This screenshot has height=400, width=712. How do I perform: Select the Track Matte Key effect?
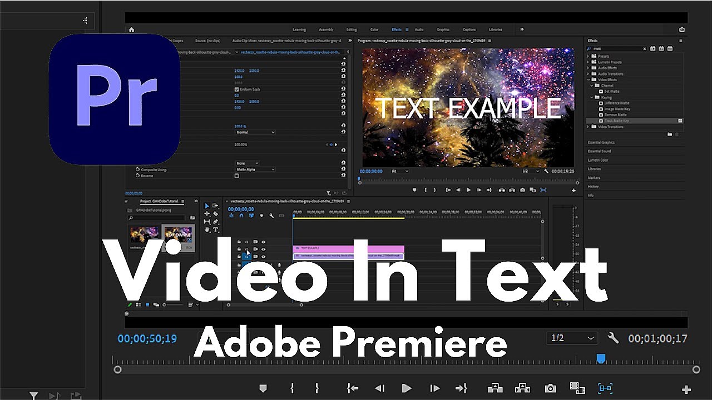pyautogui.click(x=617, y=121)
